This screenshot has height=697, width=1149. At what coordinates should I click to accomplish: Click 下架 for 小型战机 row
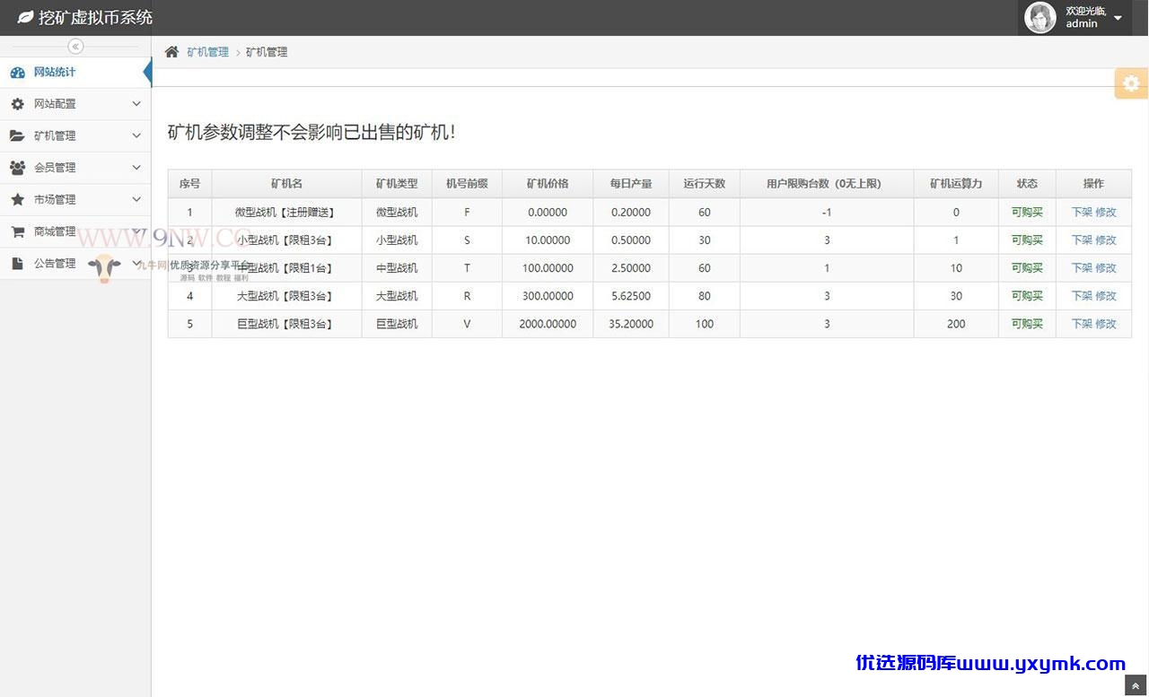point(1082,240)
